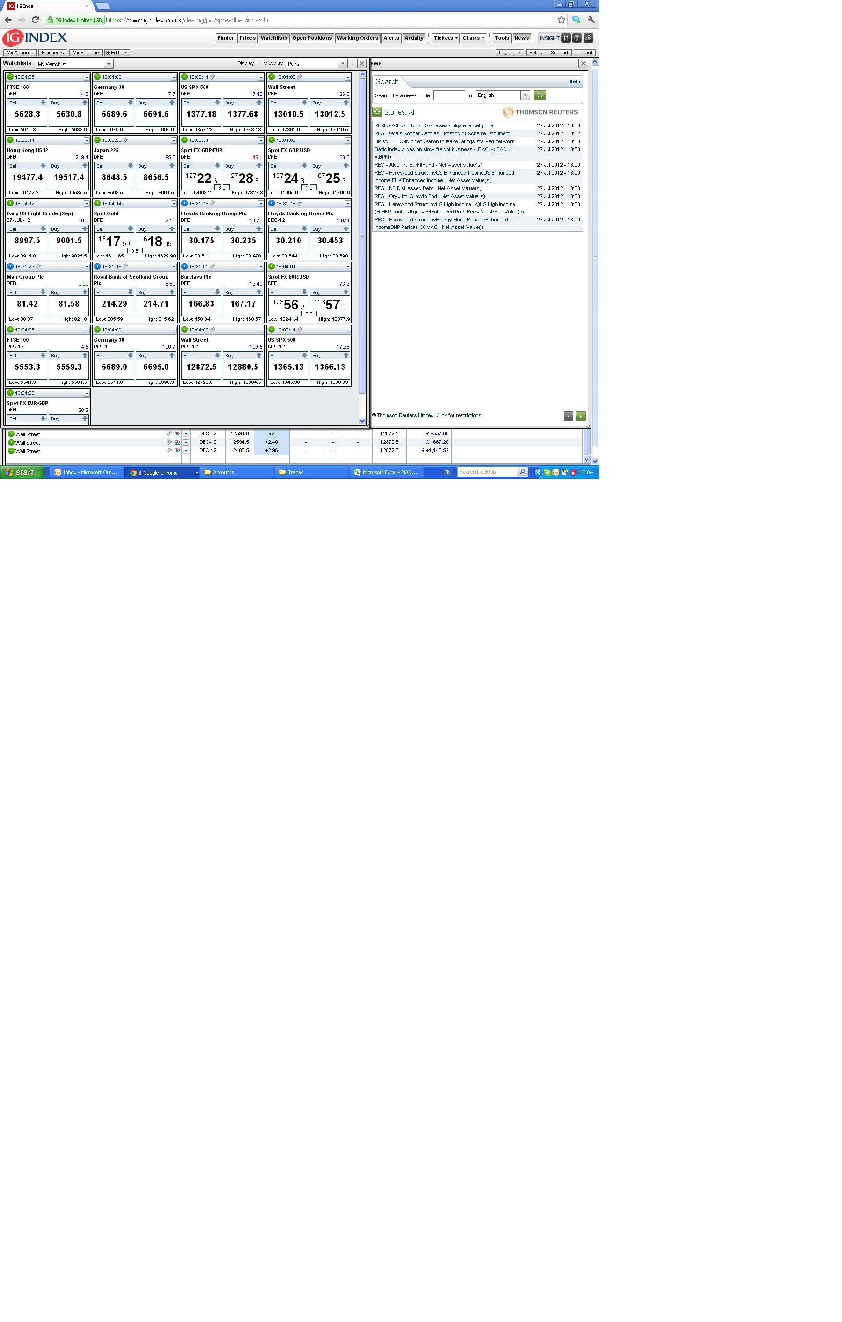Click the chart icon on Wall Street 12594.0 row
Viewport: 842px width, 1322px height.
(x=177, y=433)
